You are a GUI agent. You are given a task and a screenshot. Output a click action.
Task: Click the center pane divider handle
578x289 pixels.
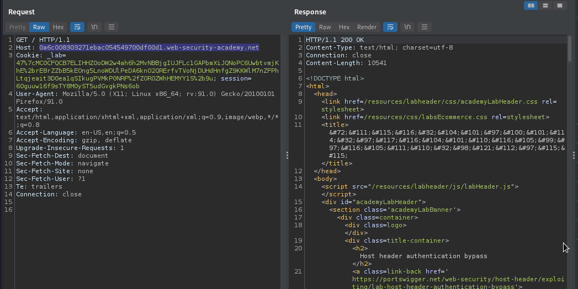pyautogui.click(x=287, y=156)
